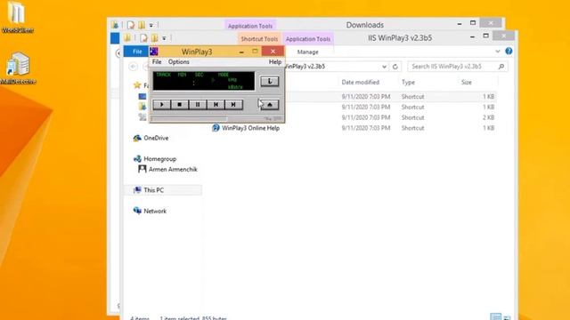Select Application Tools tab in Downloads window

[x=250, y=26]
